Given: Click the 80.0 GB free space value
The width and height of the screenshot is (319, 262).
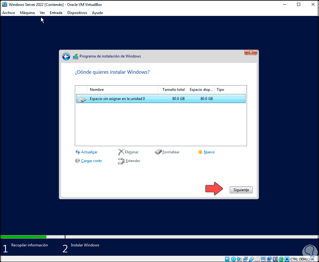Looking at the screenshot, I should coord(207,99).
